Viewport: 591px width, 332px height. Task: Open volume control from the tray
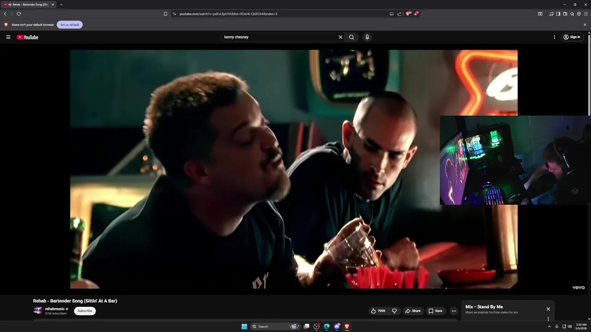point(570,326)
